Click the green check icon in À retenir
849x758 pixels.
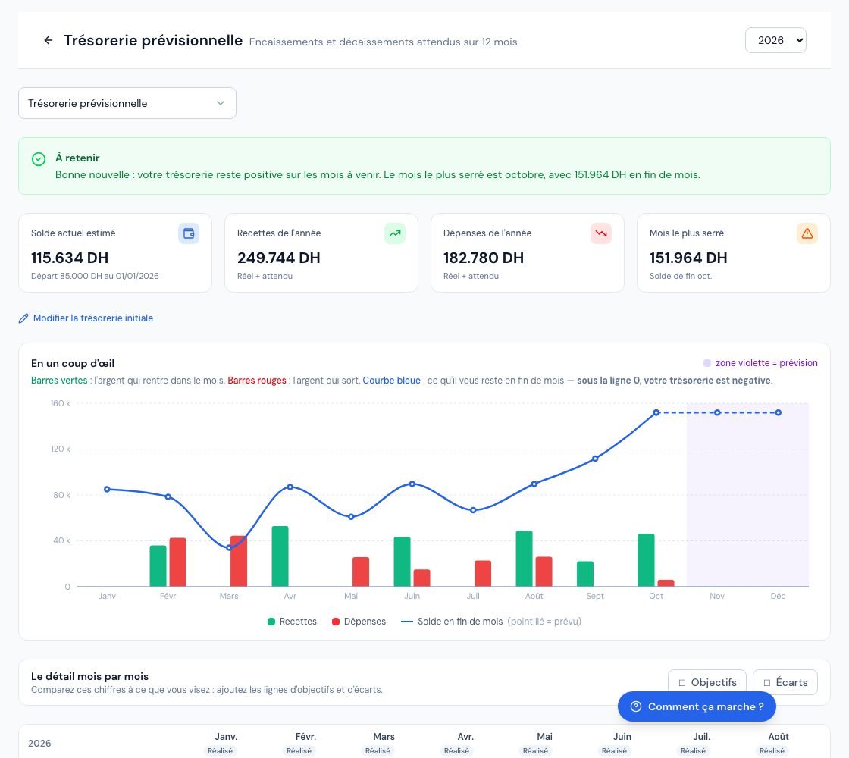click(39, 159)
